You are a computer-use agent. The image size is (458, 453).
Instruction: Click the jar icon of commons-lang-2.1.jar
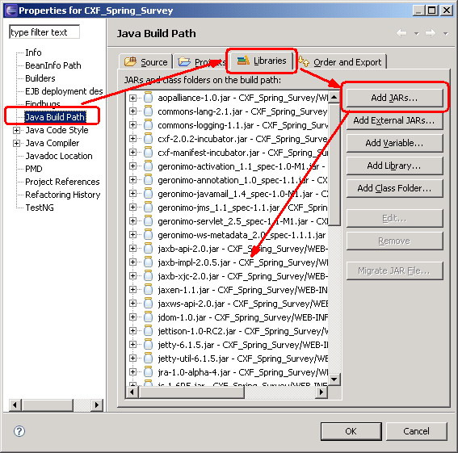coord(148,111)
